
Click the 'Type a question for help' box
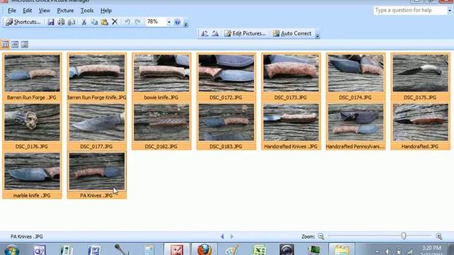410,11
